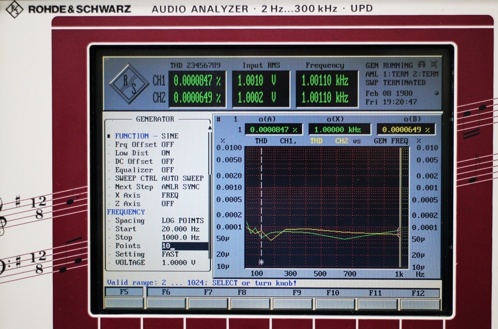This screenshot has width=498, height=329.
Task: Open the FUNCTION selection showing SINE
Action: pyautogui.click(x=170, y=136)
